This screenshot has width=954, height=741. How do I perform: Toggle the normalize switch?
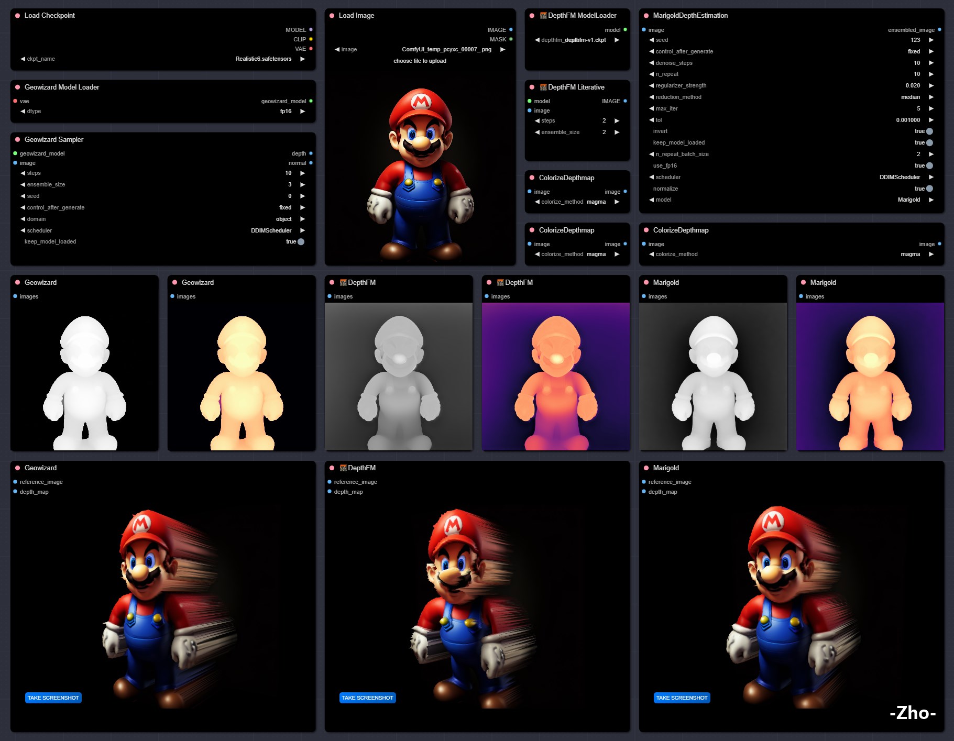[x=929, y=189]
